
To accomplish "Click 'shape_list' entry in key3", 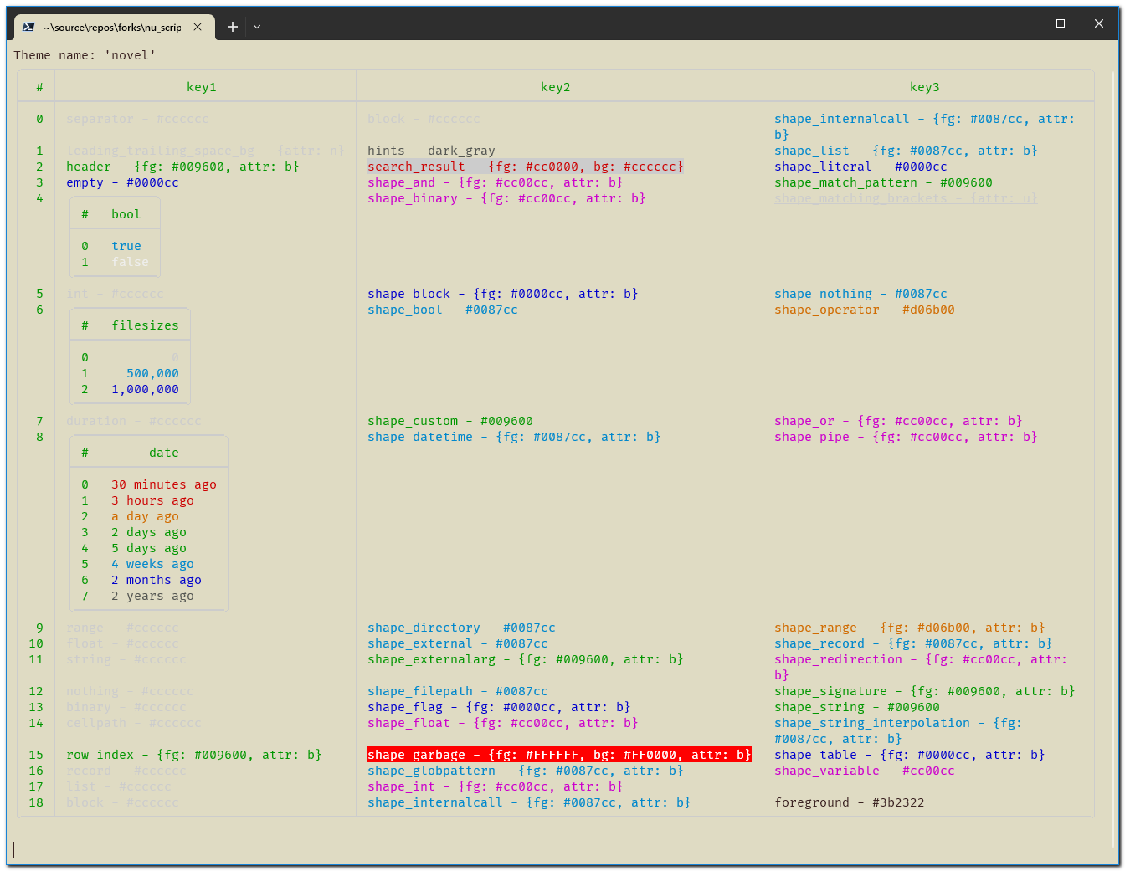I will [x=906, y=151].
